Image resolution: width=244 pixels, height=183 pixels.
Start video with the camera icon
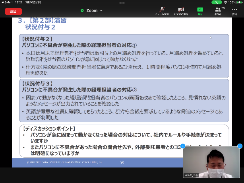point(181,11)
